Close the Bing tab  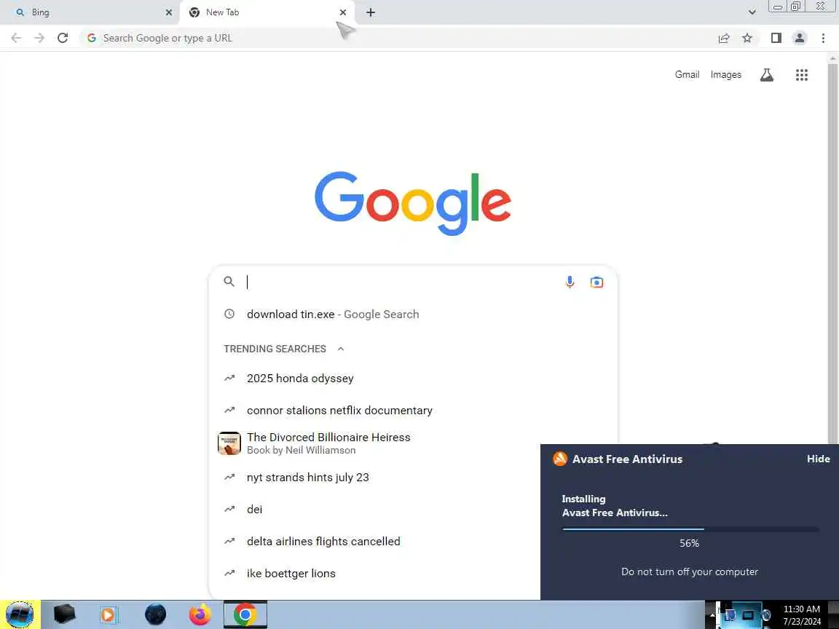pos(169,12)
